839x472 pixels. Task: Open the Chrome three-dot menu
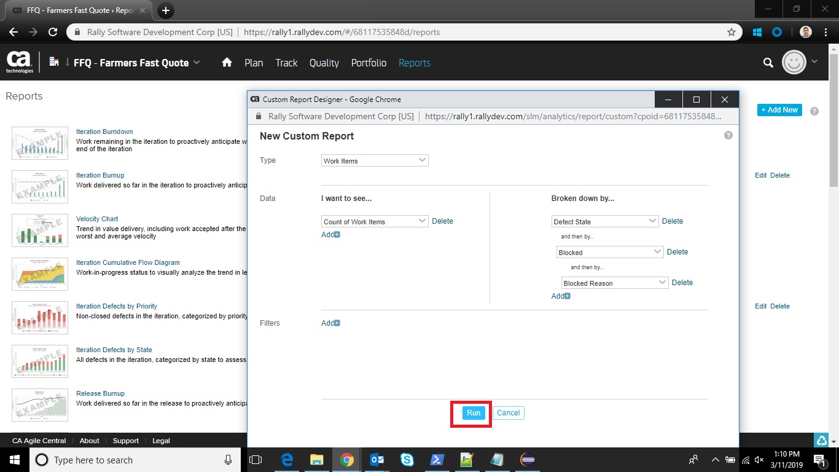pyautogui.click(x=826, y=32)
